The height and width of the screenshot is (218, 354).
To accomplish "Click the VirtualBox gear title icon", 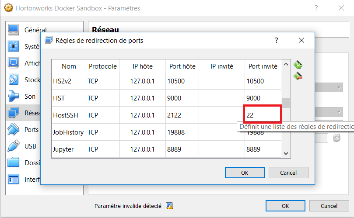I will (x=9, y=8).
